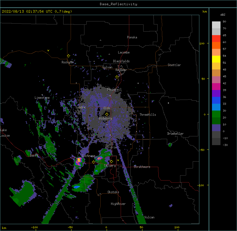Click the Cochrane label
This screenshot has height=231, width=237.
pyautogui.click(x=89, y=156)
